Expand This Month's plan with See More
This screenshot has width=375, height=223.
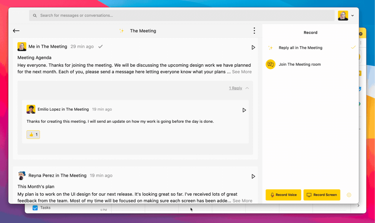click(x=243, y=201)
